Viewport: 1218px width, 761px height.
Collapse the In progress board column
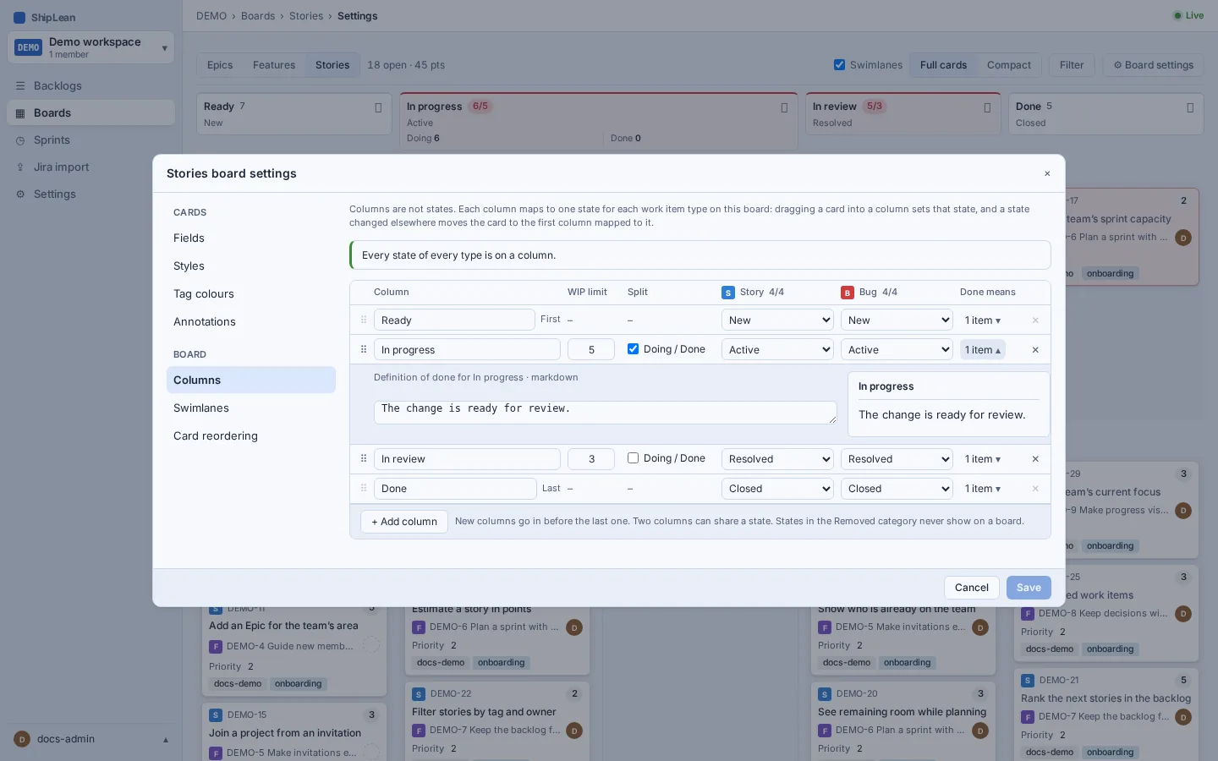tap(784, 107)
